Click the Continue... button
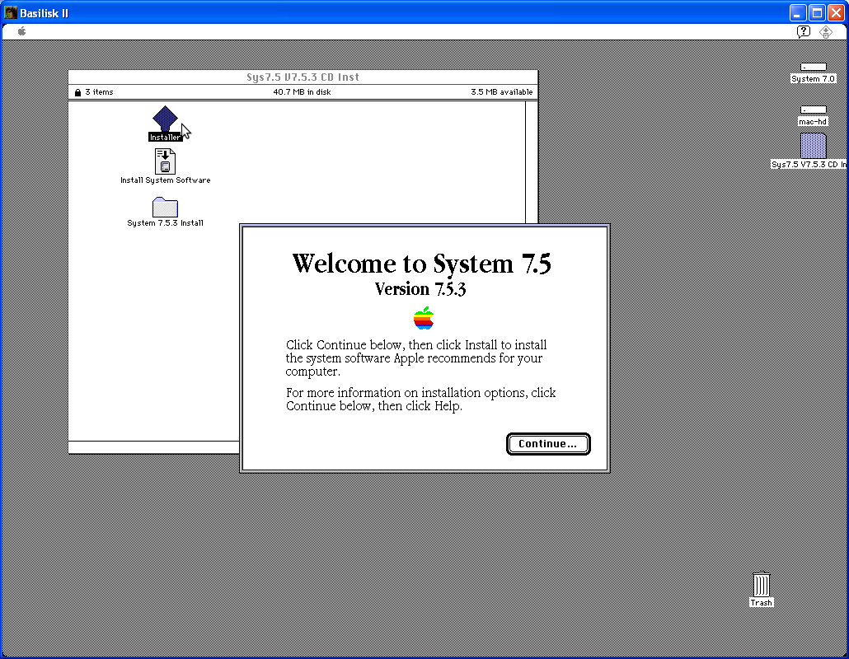The image size is (849, 659). [548, 444]
